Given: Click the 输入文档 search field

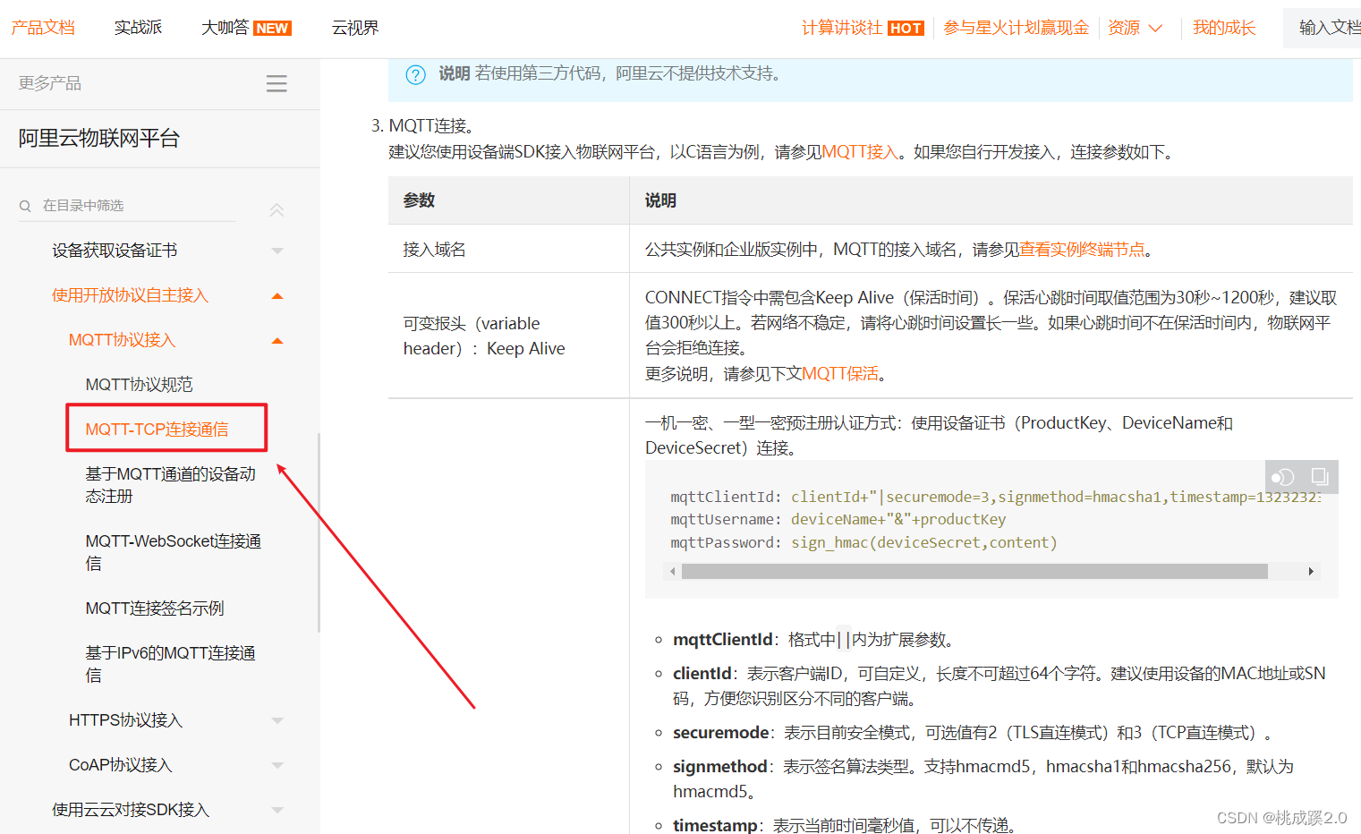Looking at the screenshot, I should pos(1323,28).
